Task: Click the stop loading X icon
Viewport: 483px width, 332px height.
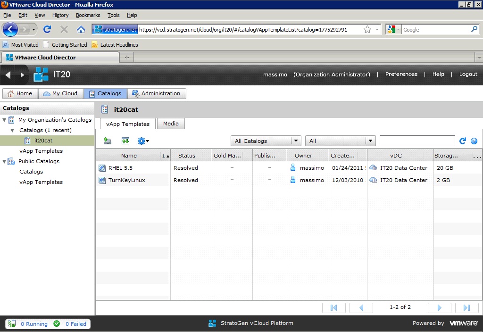Action: pos(64,29)
